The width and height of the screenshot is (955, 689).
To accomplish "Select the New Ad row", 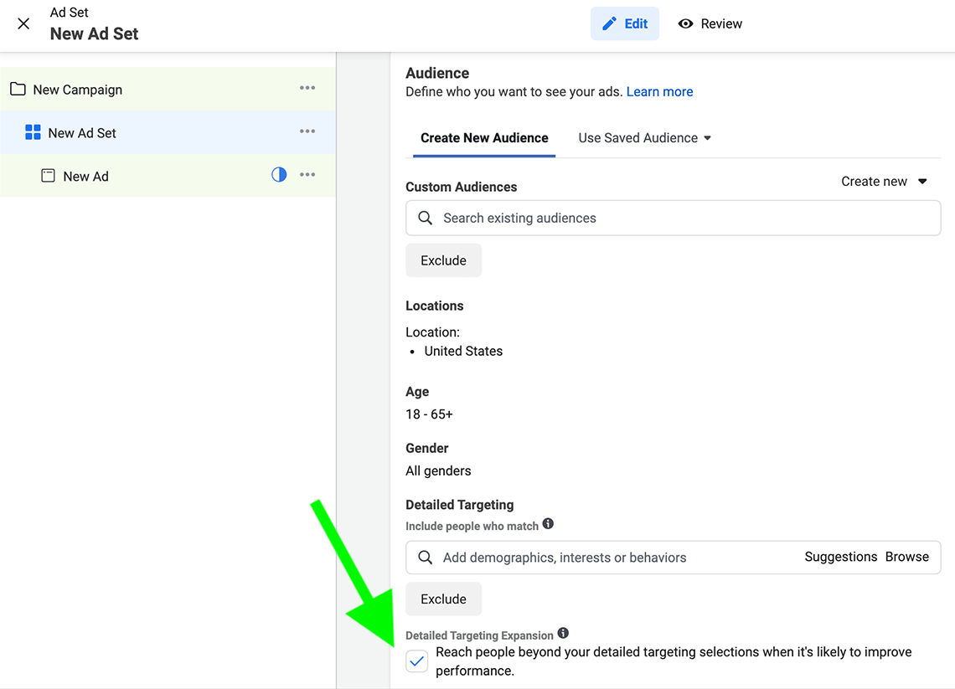I will 168,176.
